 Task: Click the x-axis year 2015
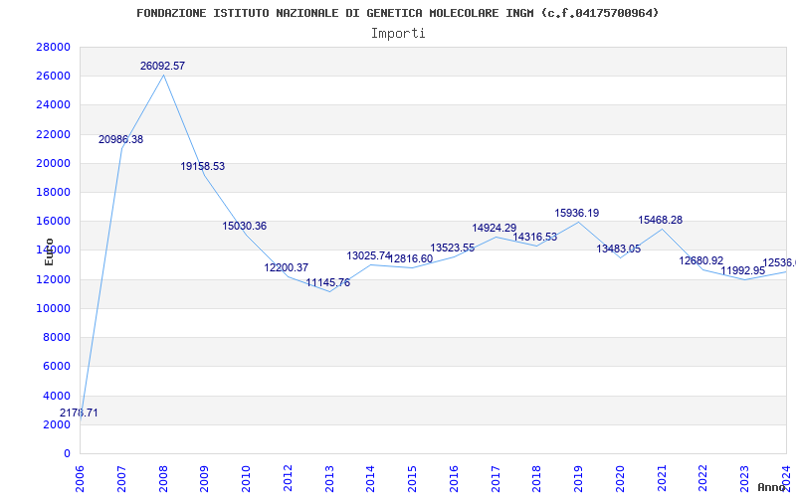(x=413, y=479)
